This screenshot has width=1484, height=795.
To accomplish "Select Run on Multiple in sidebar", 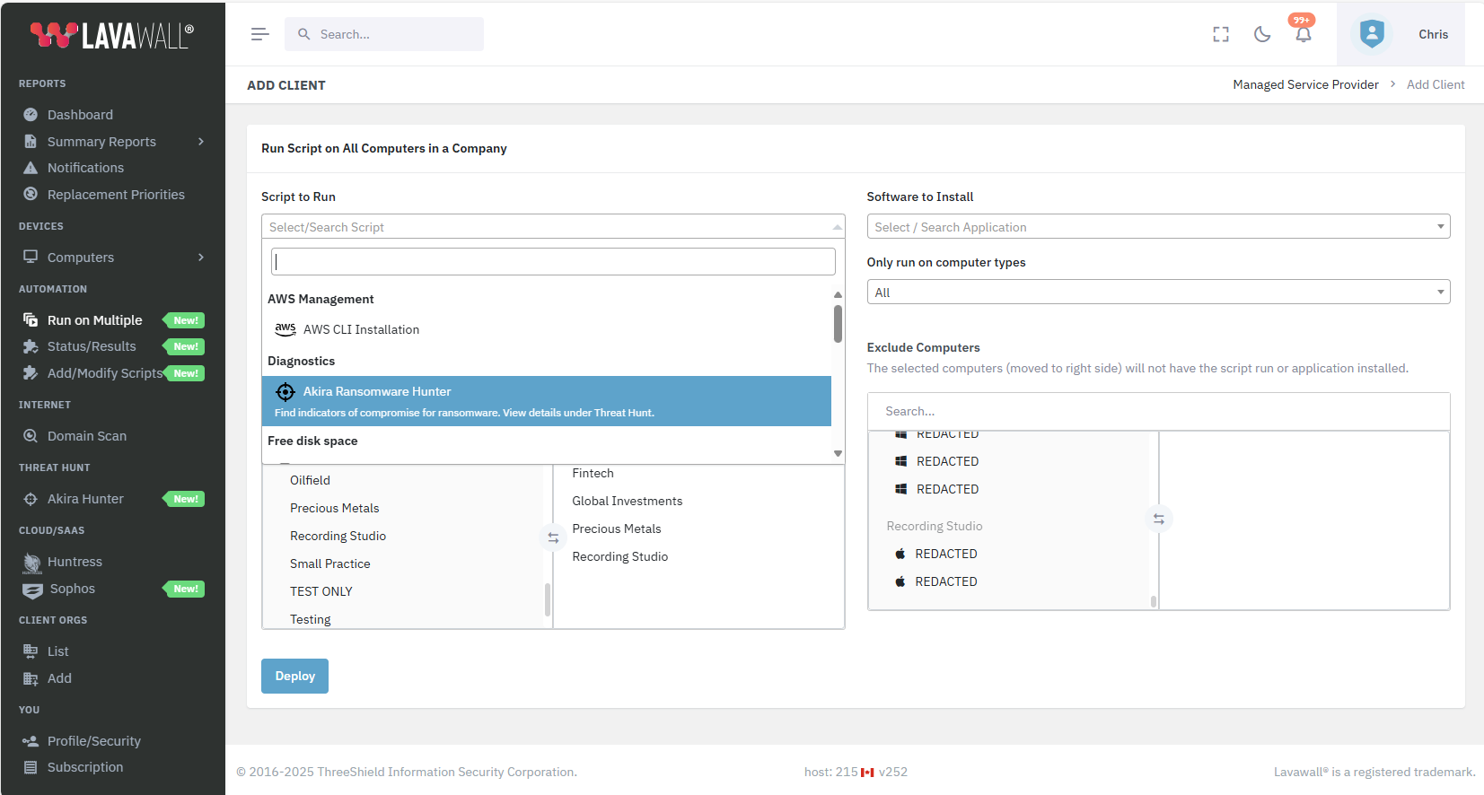I will 94,320.
